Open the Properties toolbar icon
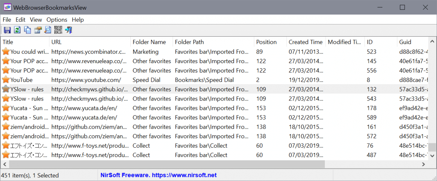The height and width of the screenshot is (181, 437). 38,30
